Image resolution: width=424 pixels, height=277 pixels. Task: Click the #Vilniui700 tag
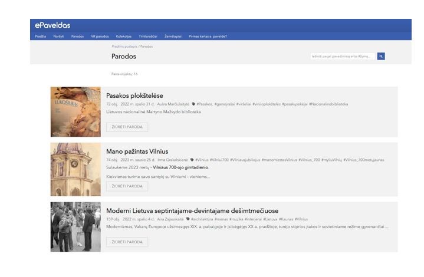(219, 160)
